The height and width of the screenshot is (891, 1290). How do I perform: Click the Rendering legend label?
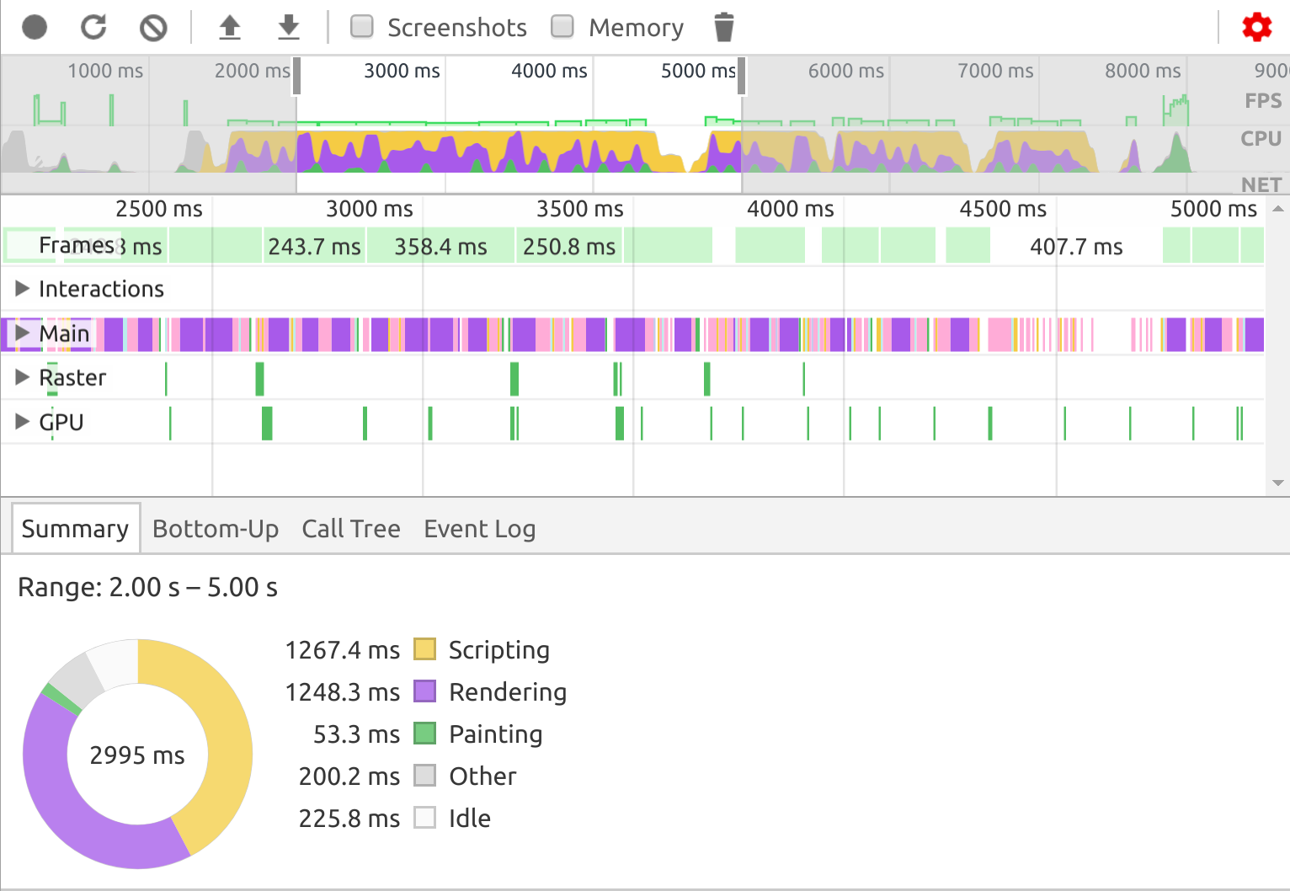pos(508,692)
